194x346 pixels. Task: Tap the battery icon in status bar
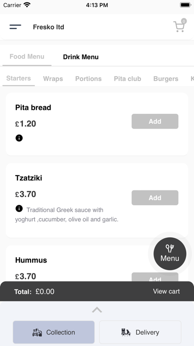pyautogui.click(x=186, y=5)
